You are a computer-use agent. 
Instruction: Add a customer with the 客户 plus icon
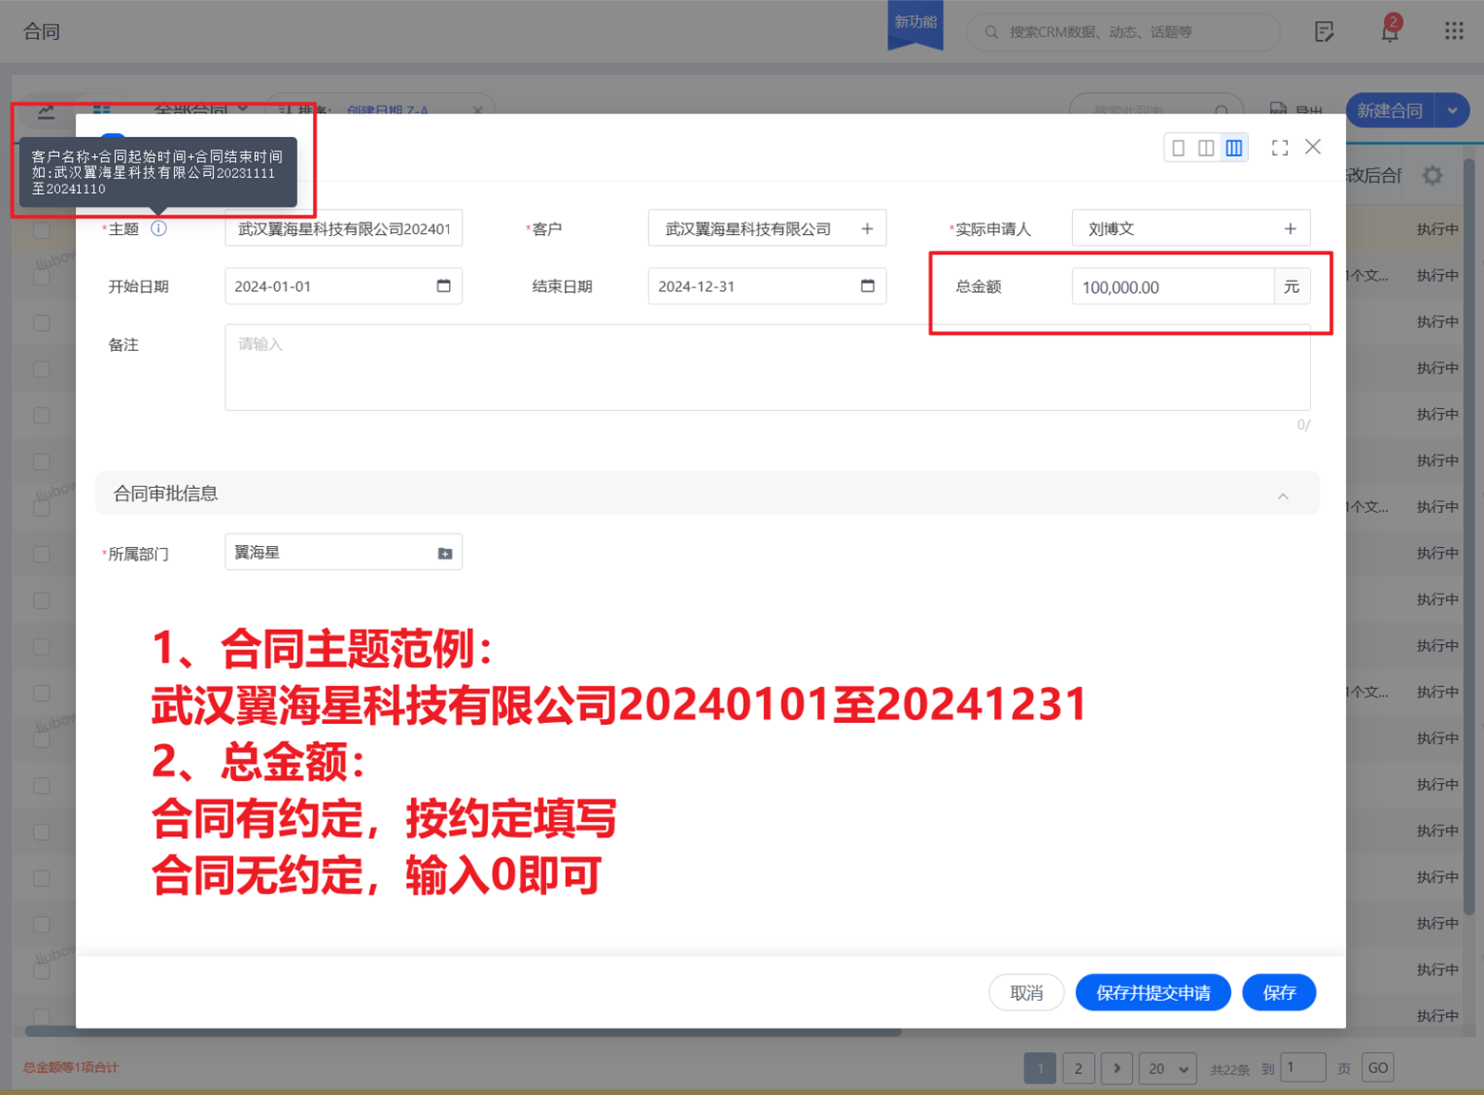tap(867, 228)
